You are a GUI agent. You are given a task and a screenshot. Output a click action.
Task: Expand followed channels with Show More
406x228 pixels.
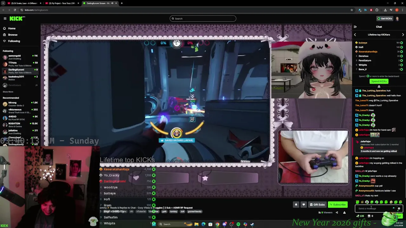8,92
